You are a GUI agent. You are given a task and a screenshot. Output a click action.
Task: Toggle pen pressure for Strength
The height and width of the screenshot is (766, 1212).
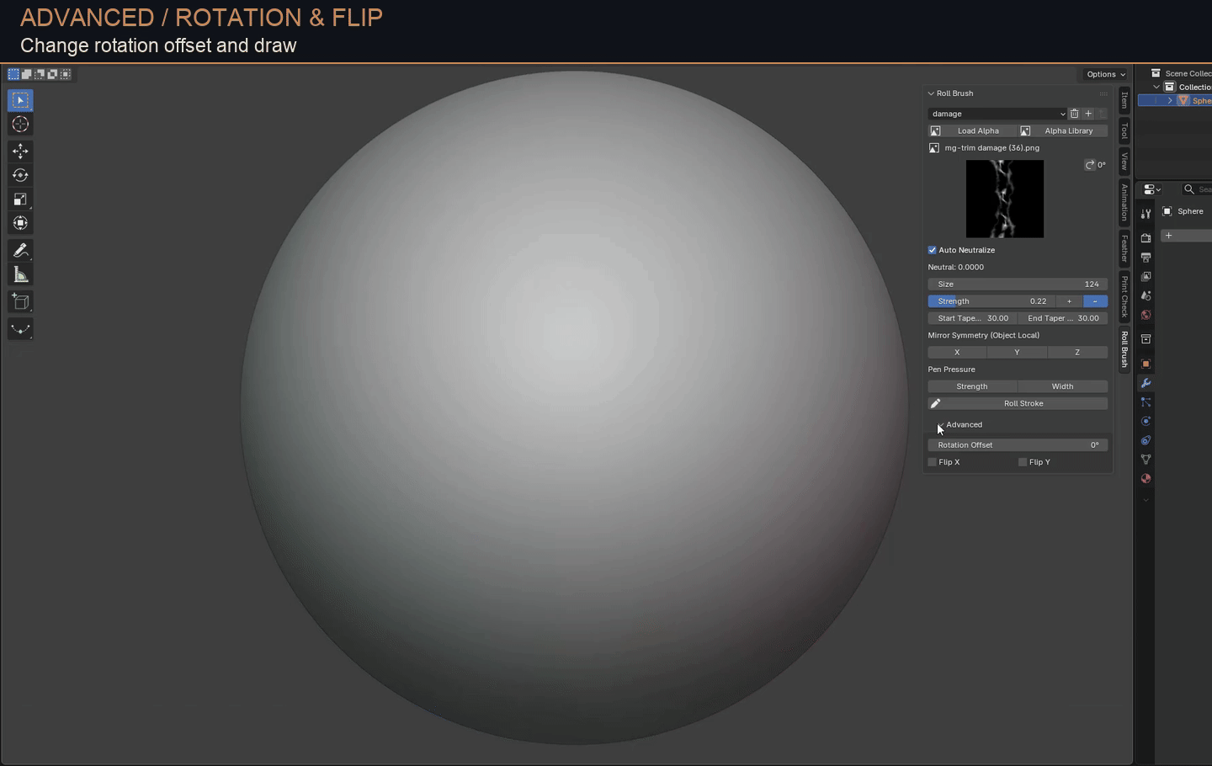tap(972, 386)
